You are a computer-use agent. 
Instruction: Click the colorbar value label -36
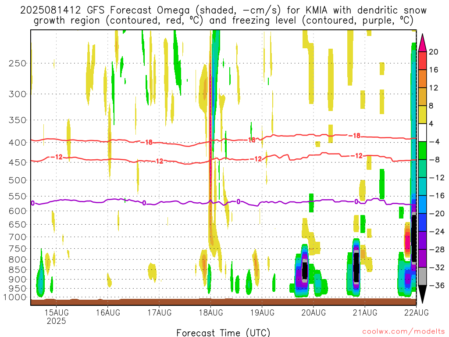pos(437,285)
